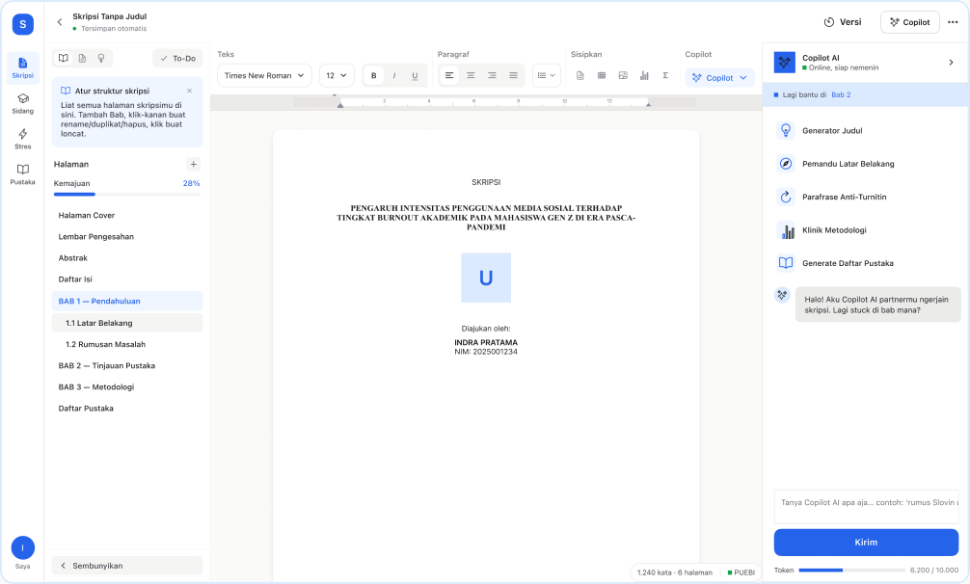Click the document title Skripsi Tanpa Judul
970x584 pixels.
click(110, 16)
